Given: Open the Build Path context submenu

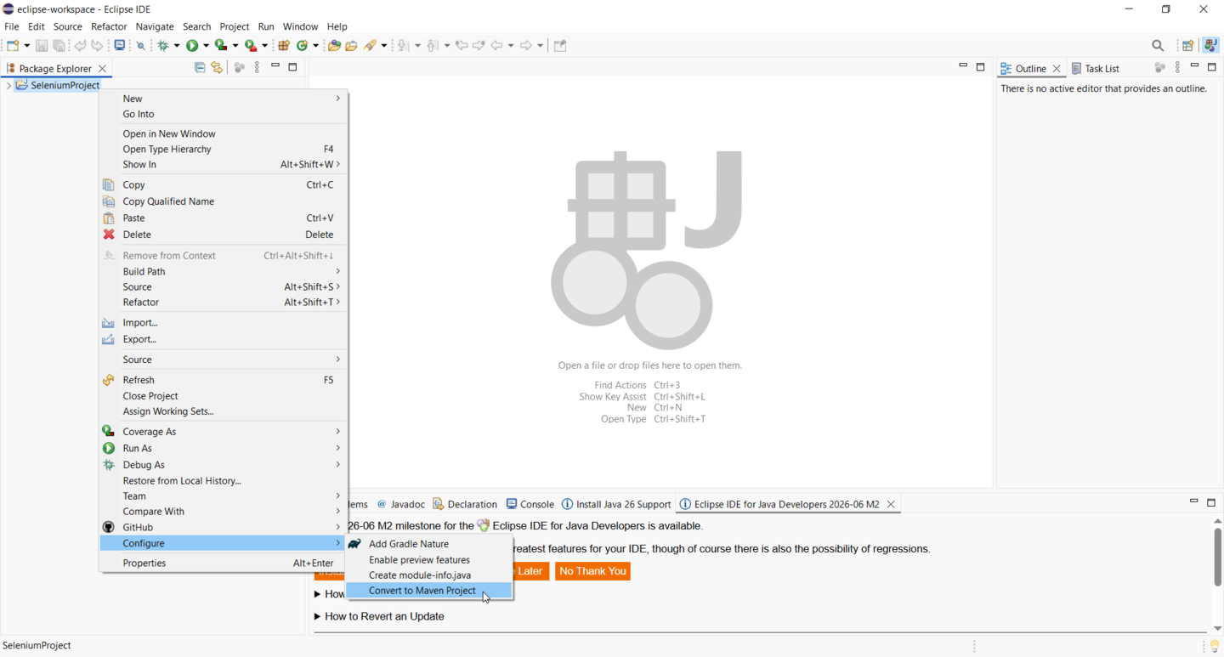Looking at the screenshot, I should coord(223,271).
